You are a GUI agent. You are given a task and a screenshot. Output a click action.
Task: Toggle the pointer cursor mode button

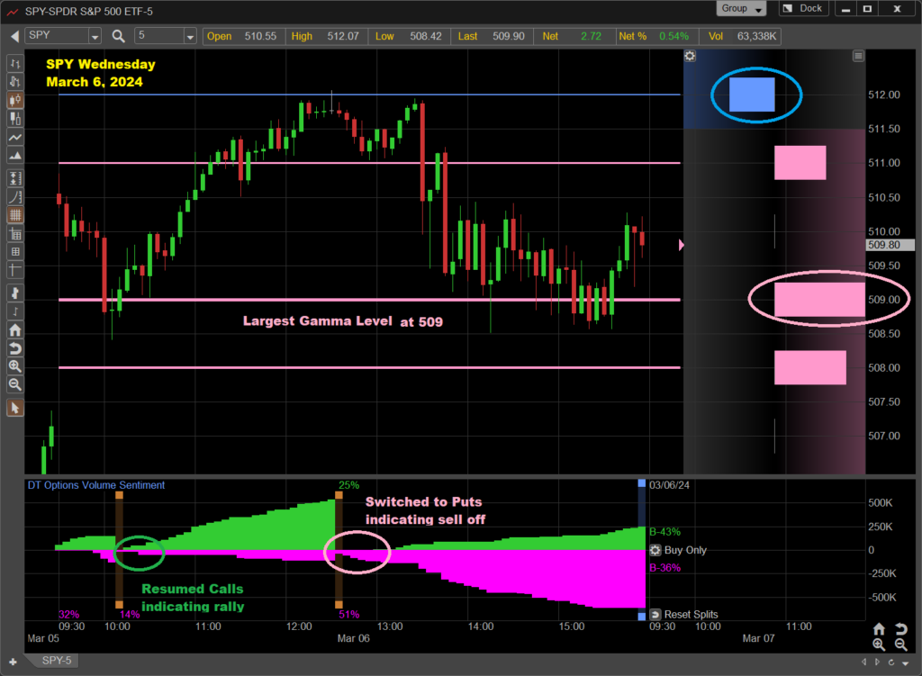(x=14, y=408)
